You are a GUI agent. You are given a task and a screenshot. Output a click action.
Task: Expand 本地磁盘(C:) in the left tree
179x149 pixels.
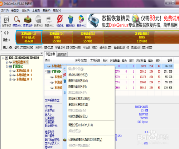point(7,62)
